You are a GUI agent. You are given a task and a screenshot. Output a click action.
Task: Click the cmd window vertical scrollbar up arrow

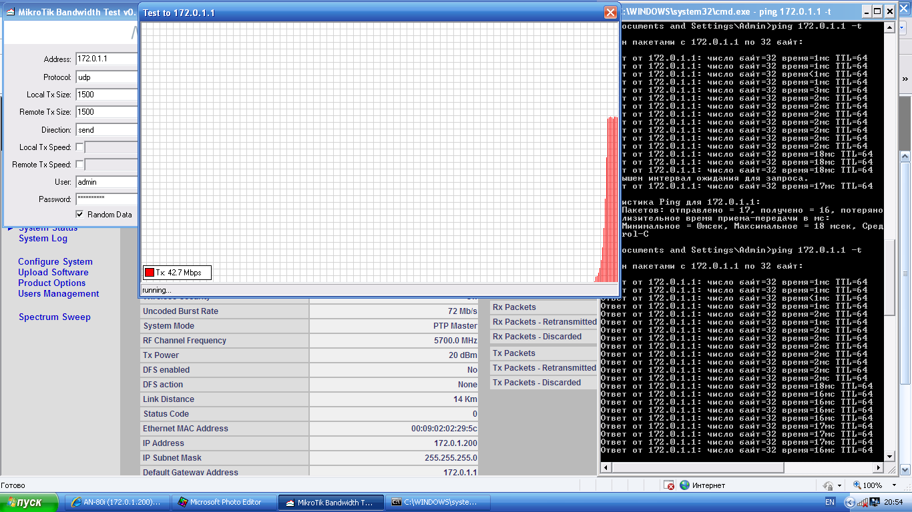coord(889,27)
